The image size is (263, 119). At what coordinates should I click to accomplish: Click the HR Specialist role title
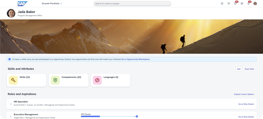tap(21, 102)
